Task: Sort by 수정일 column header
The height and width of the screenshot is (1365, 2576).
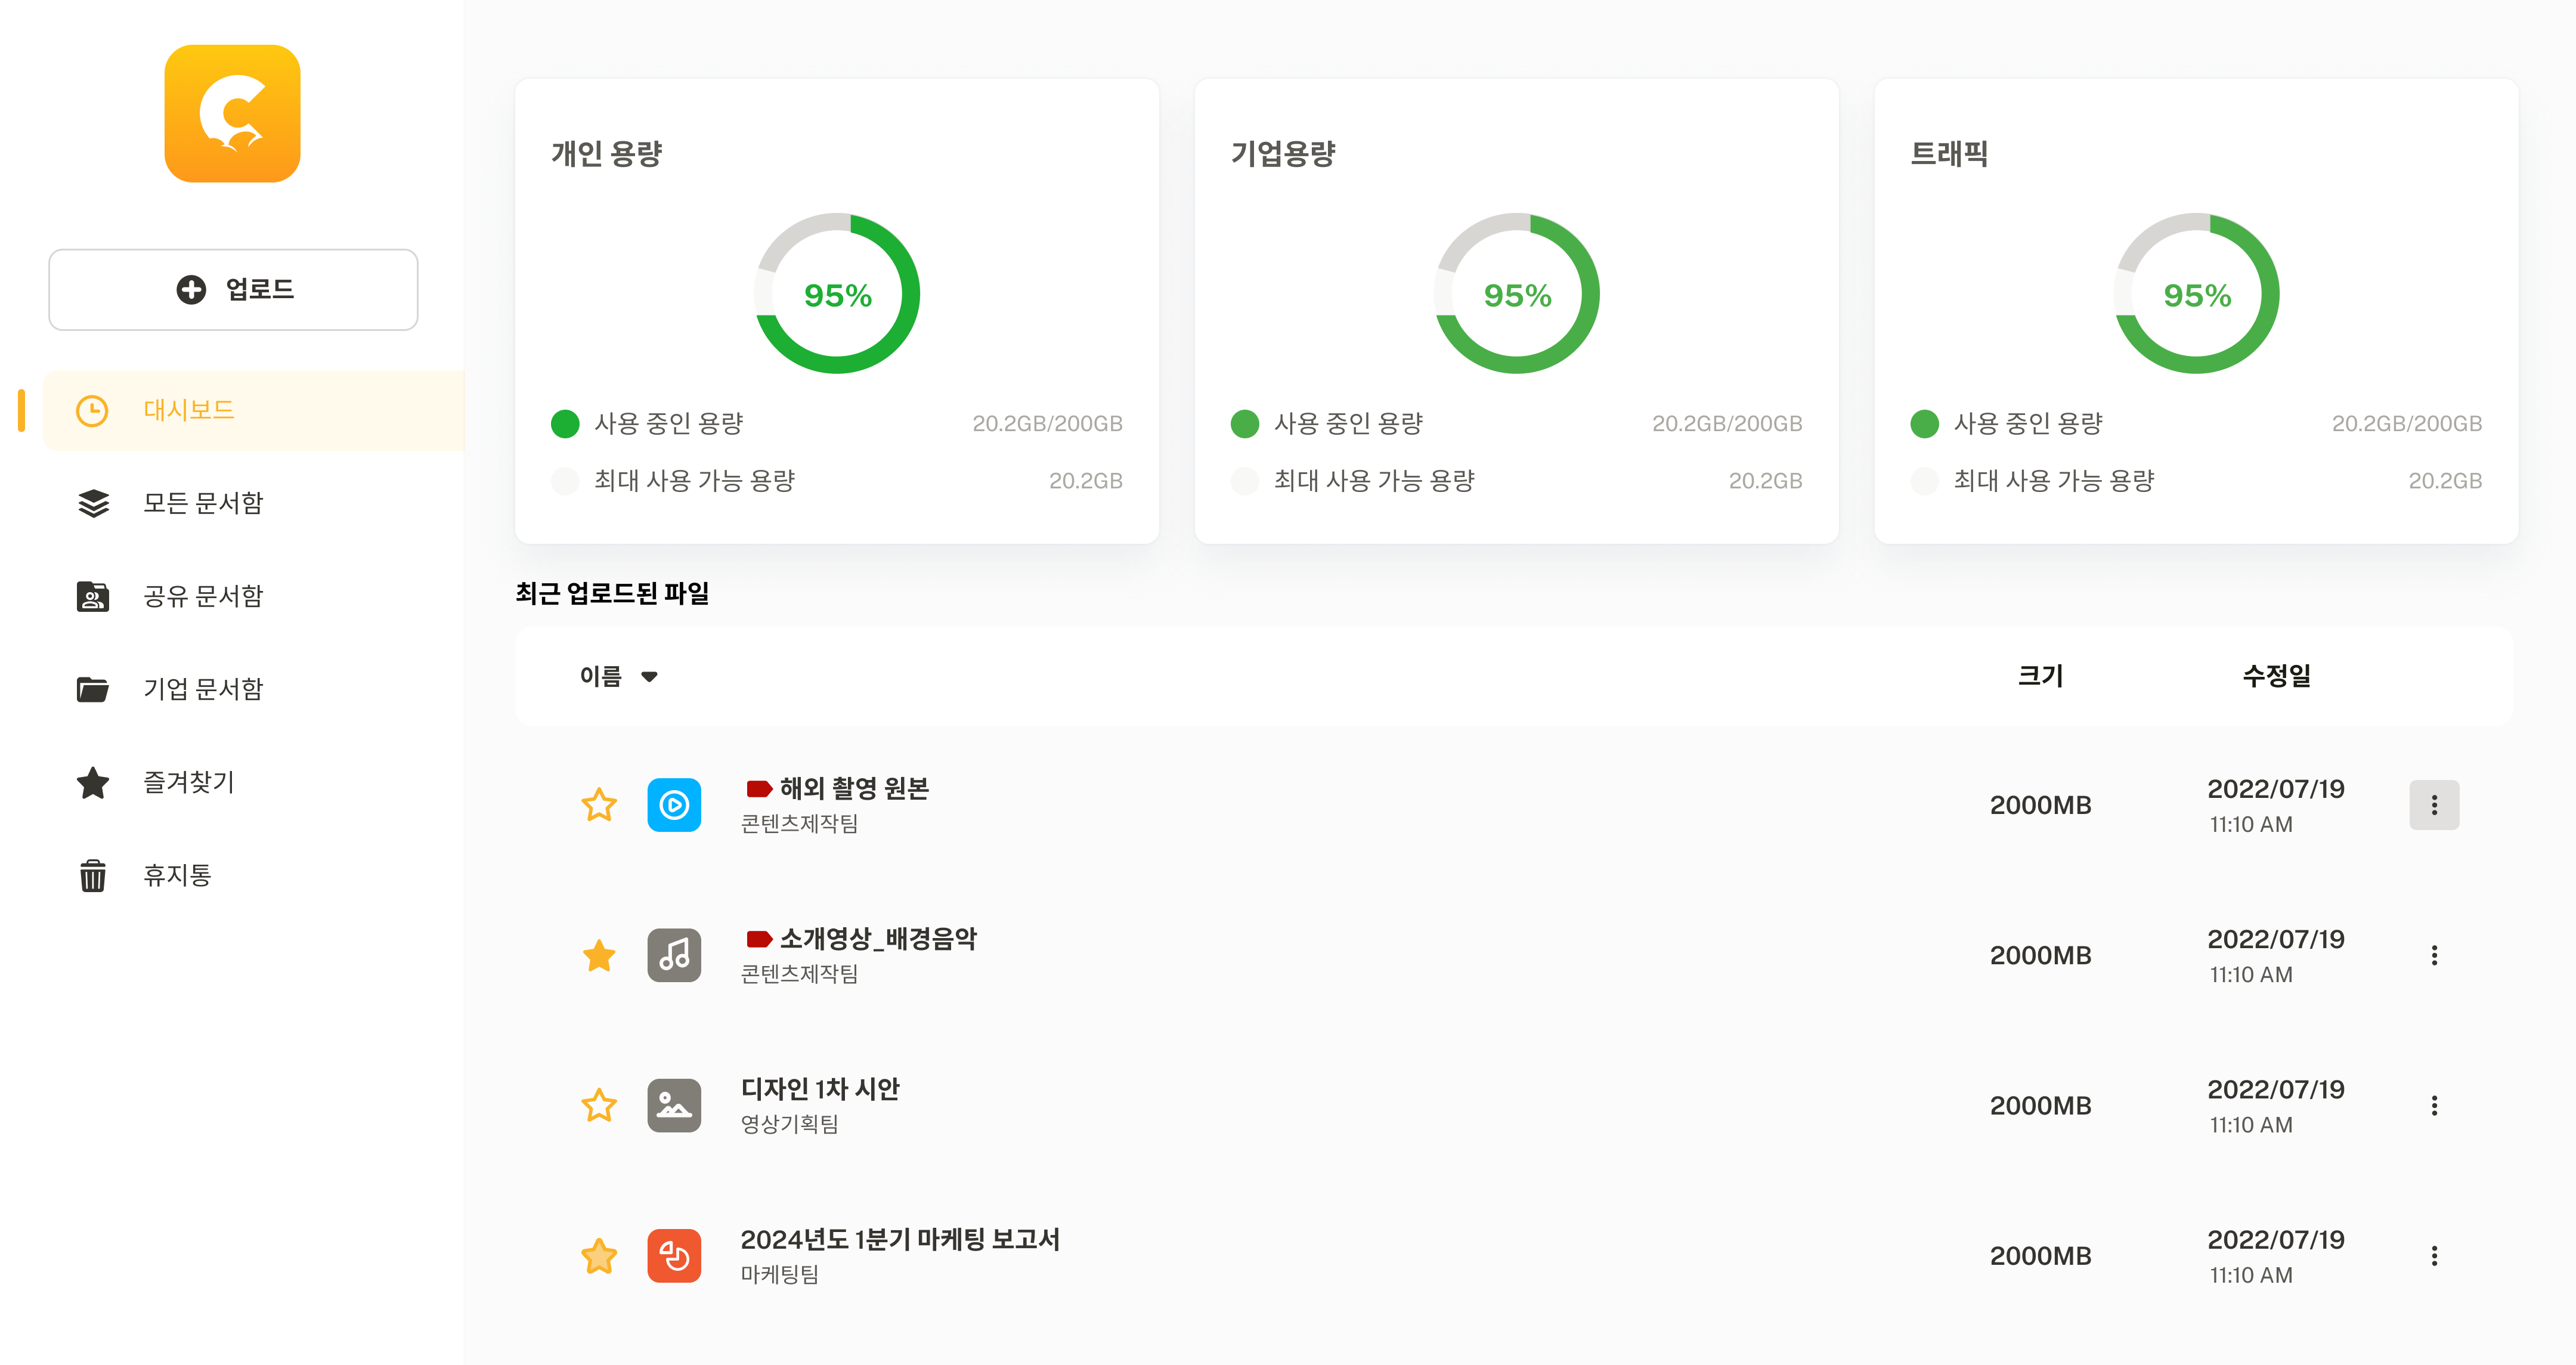Action: click(2276, 676)
